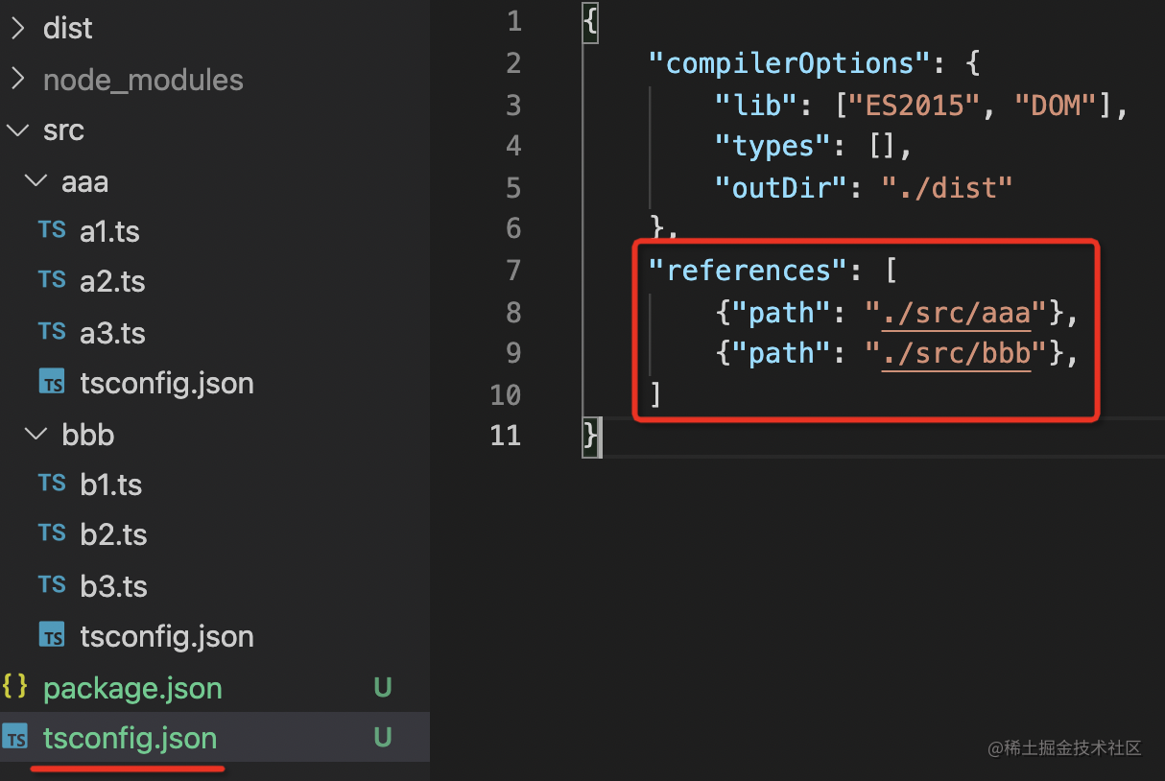The height and width of the screenshot is (781, 1165).
Task: Collapse the src folder
Action: (17, 130)
